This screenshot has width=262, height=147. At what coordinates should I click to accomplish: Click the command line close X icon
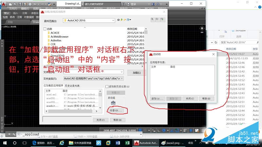[9, 134]
